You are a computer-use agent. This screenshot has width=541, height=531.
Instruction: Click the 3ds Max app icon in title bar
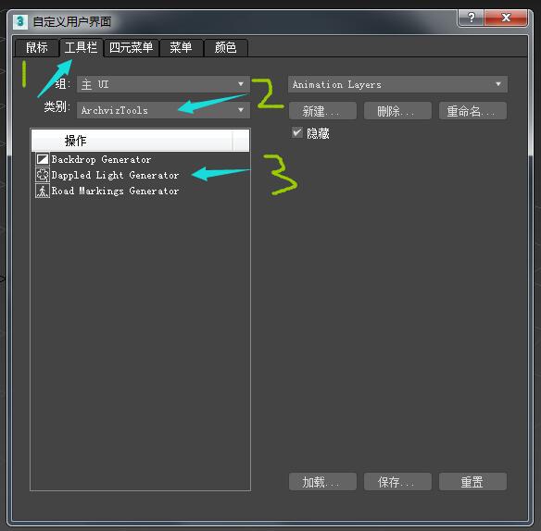(x=20, y=21)
